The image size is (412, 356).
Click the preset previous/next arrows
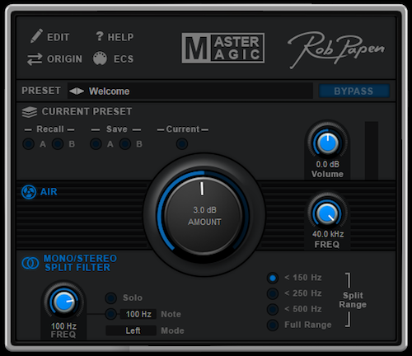77,91
